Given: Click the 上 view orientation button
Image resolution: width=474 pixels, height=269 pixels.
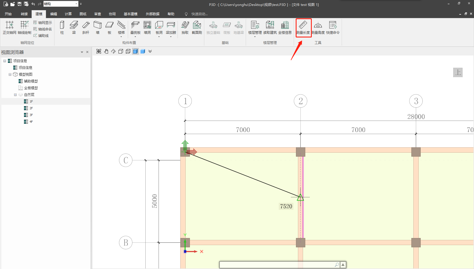Looking at the screenshot, I should (x=458, y=72).
